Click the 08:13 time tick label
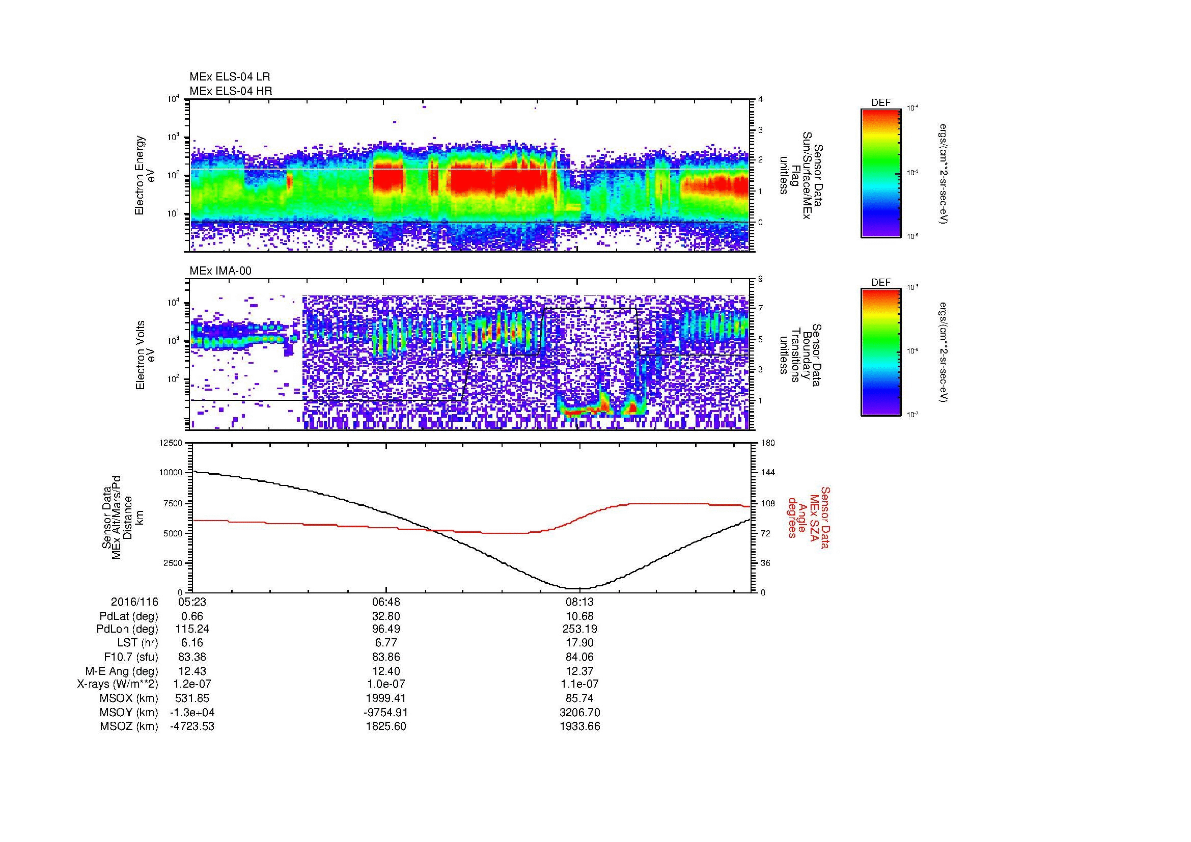The width and height of the screenshot is (1191, 842). tap(580, 602)
